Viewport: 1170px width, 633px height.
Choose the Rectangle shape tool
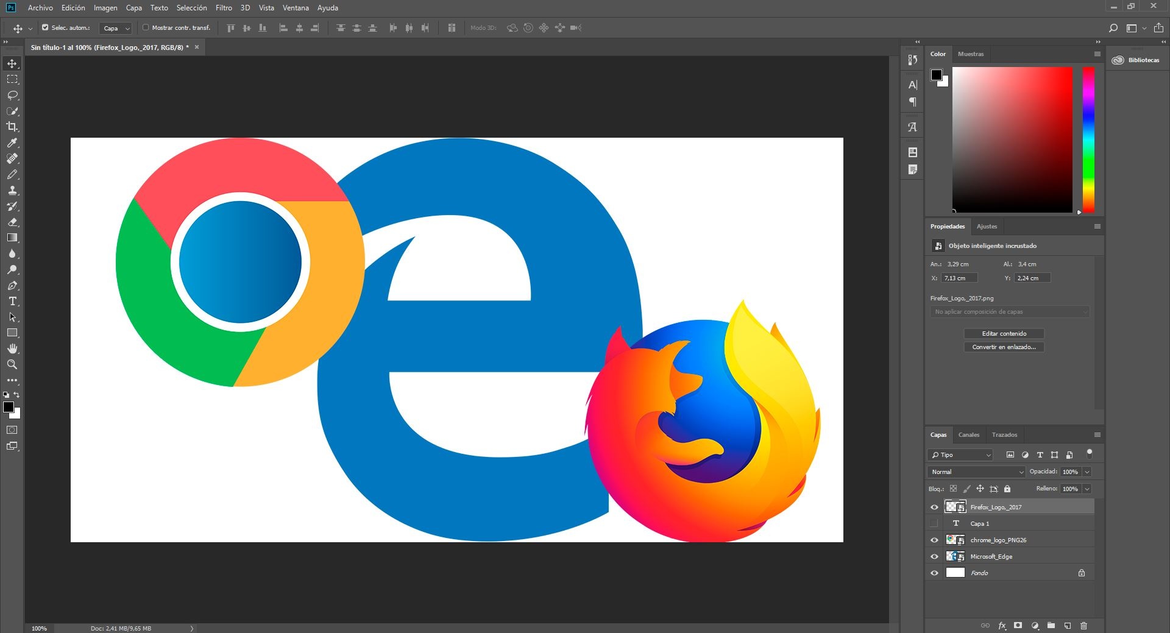(12, 333)
